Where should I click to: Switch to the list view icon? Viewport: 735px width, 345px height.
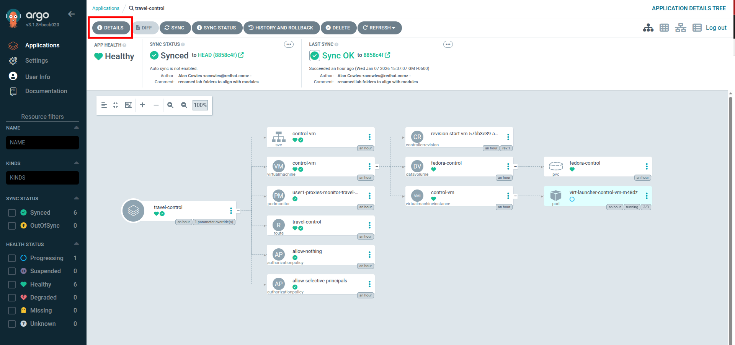point(697,28)
